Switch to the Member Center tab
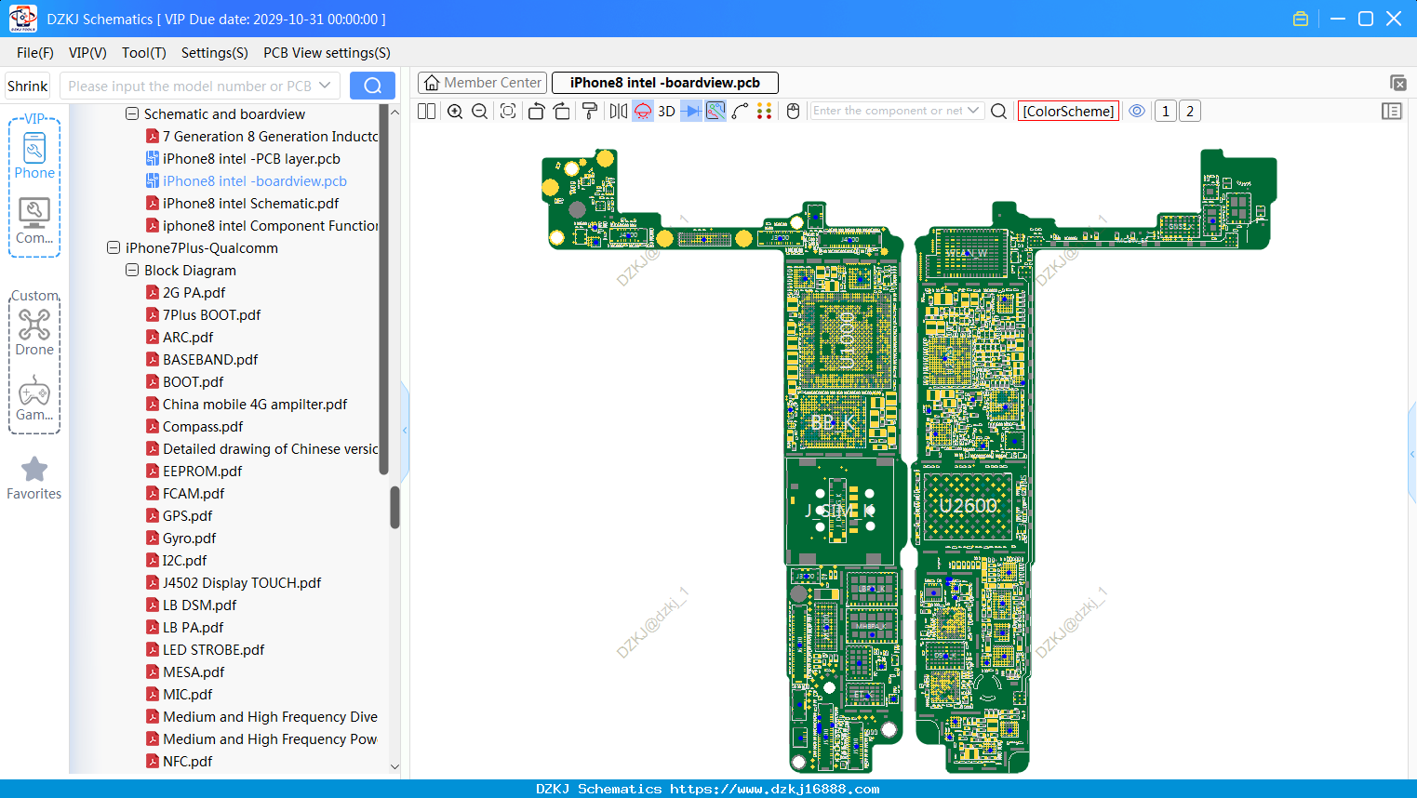 pyautogui.click(x=483, y=83)
